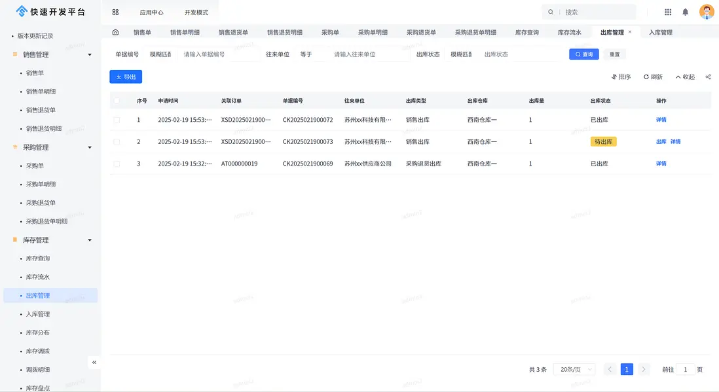Open the 20条/页 page size dropdown
The width and height of the screenshot is (719, 392).
point(574,370)
